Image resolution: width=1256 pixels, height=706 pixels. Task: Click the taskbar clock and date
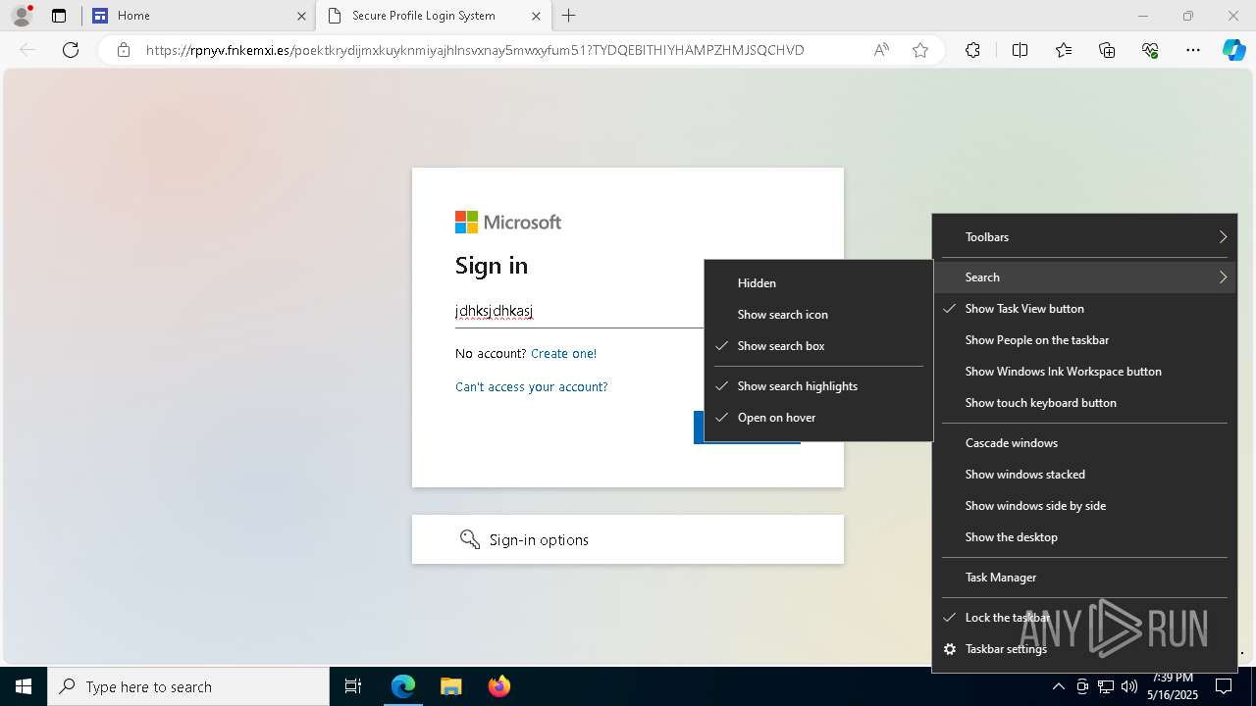1173,686
